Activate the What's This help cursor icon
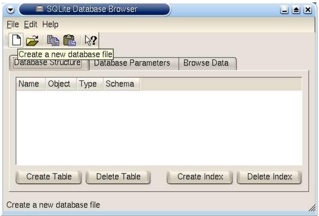Image resolution: width=319 pixels, height=216 pixels. 91,40
